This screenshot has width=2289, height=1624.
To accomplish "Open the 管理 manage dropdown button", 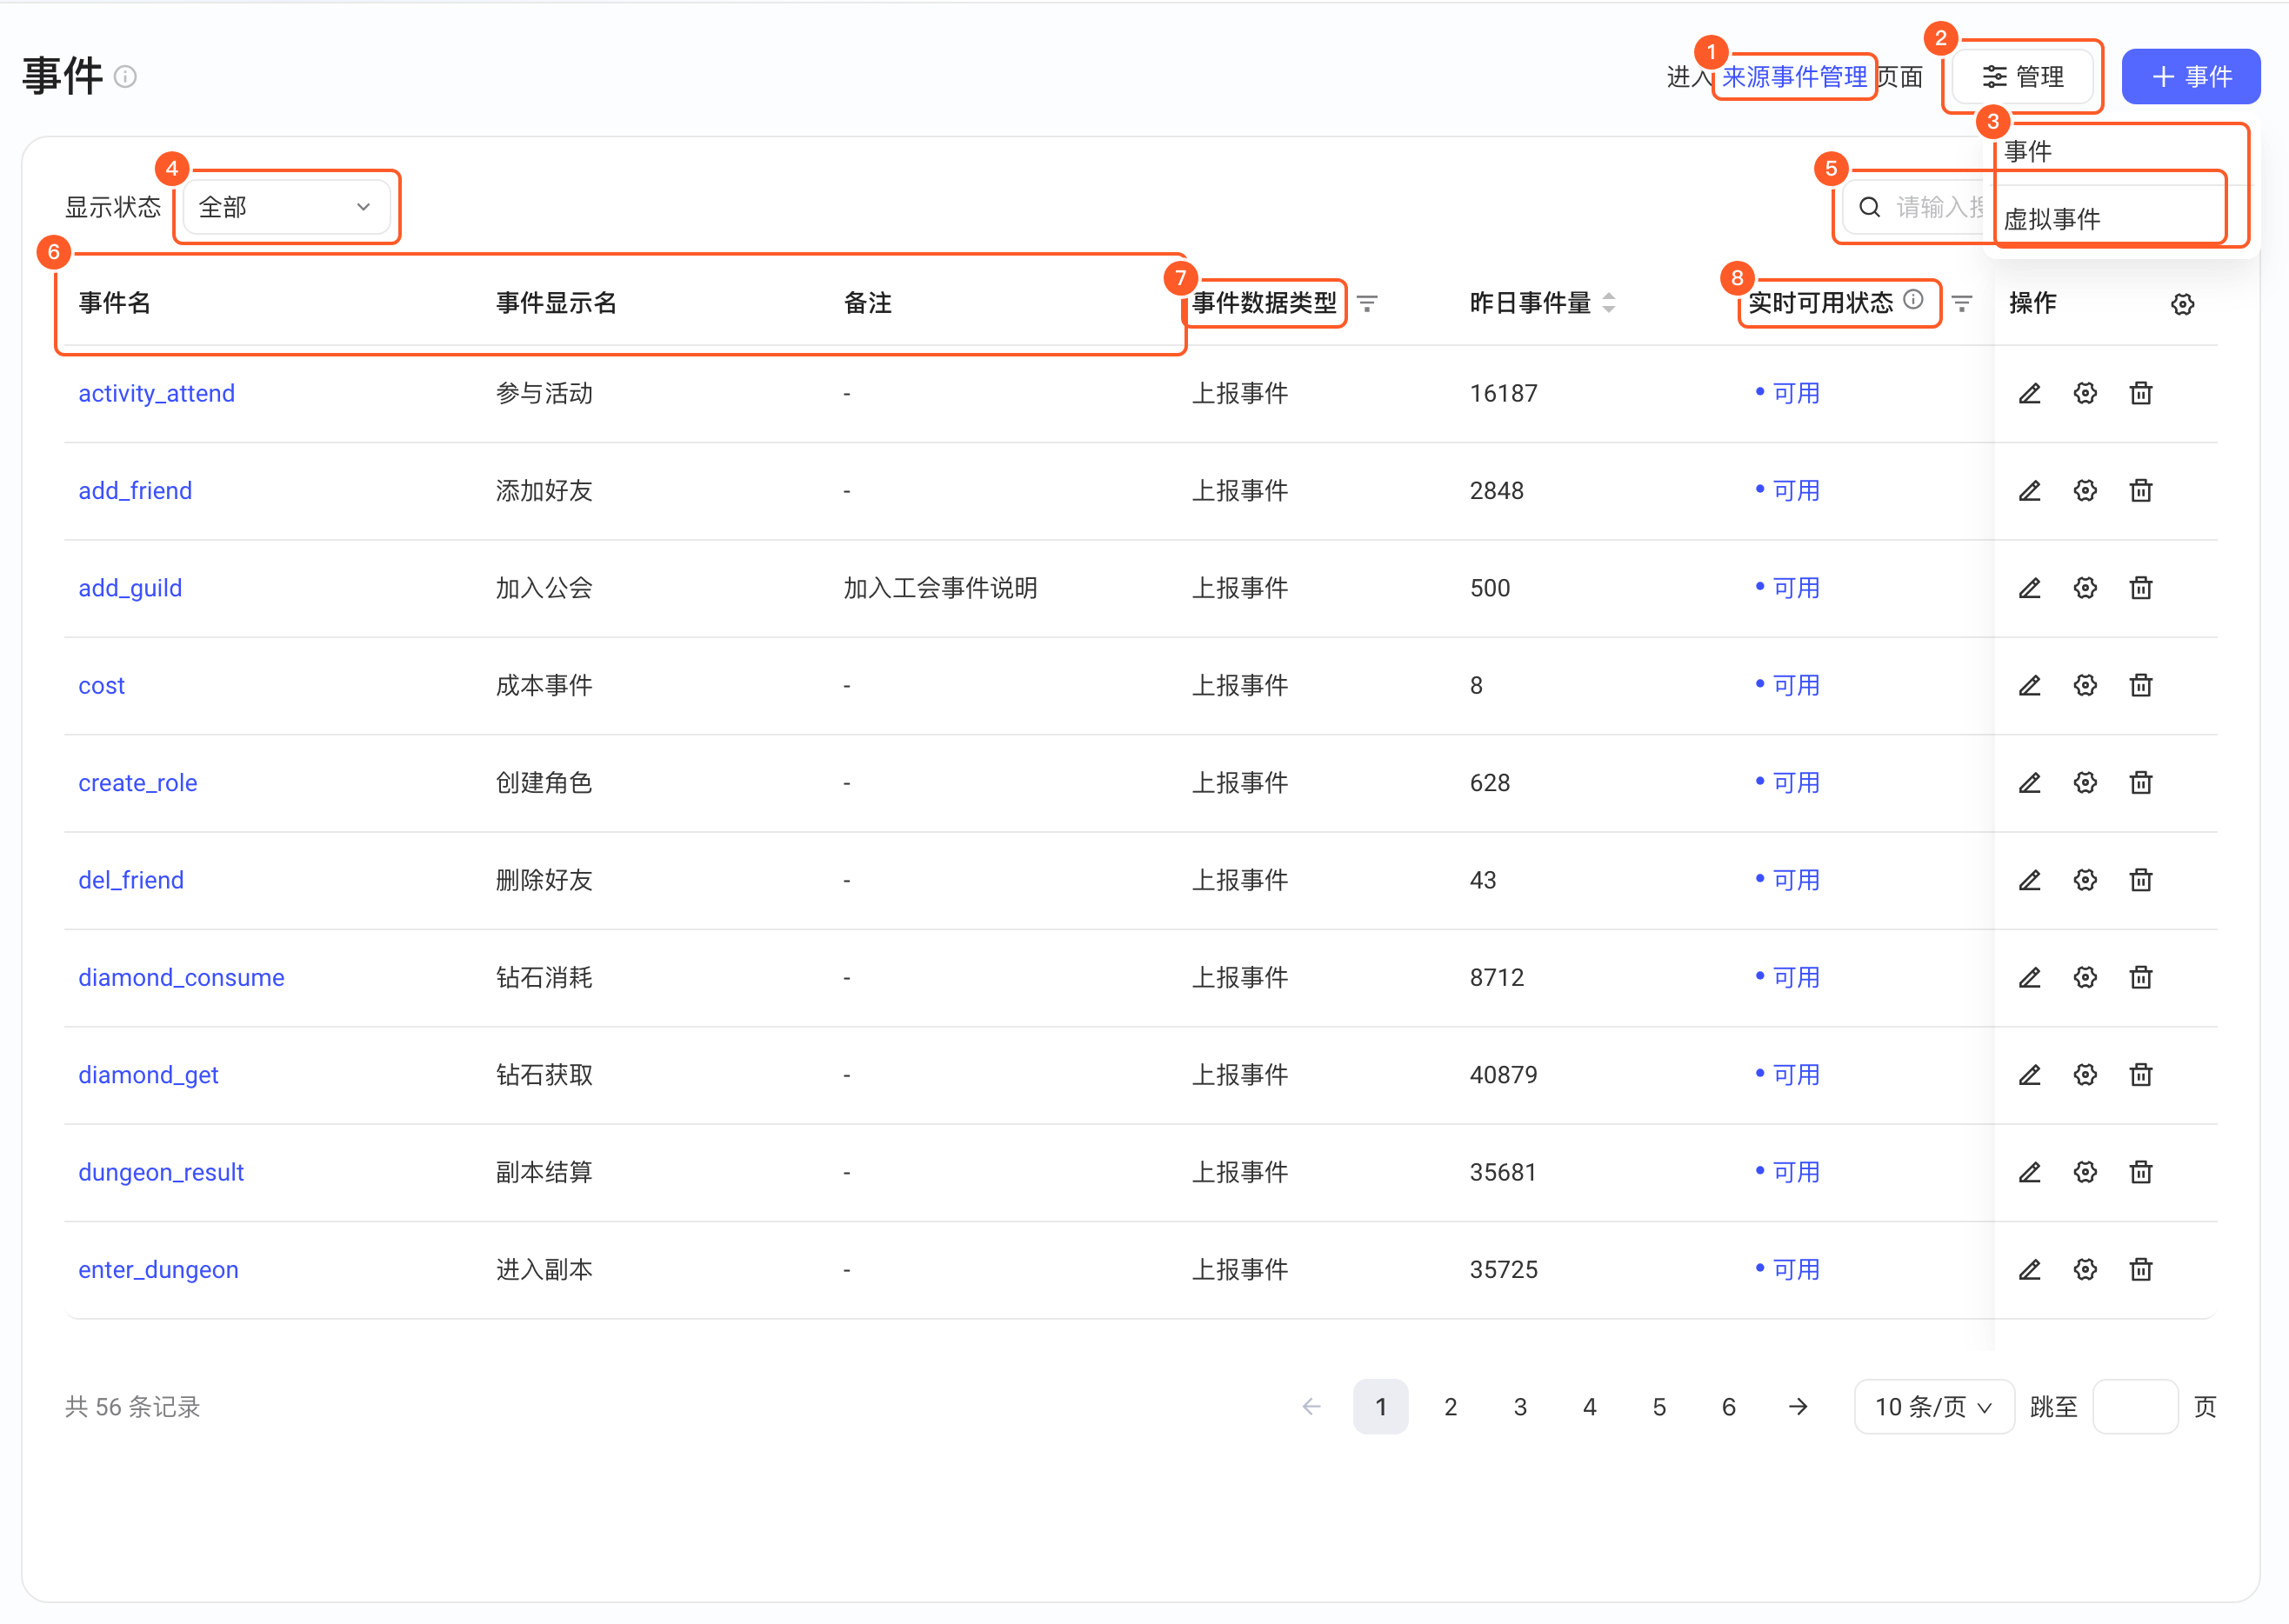I will point(2023,76).
